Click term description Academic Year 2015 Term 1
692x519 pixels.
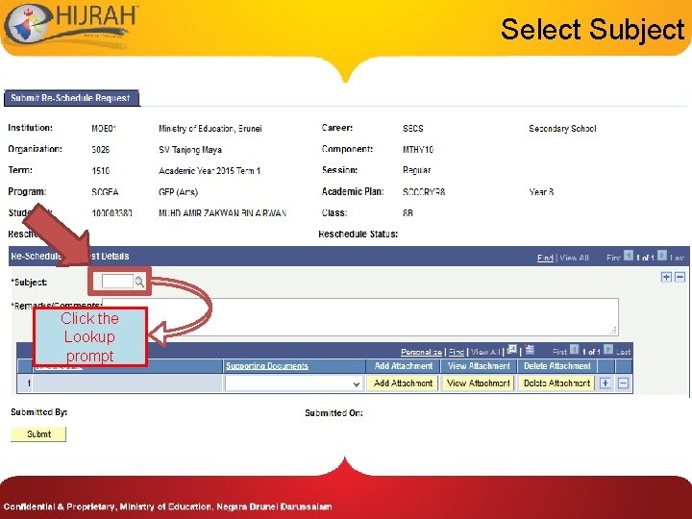tap(210, 171)
